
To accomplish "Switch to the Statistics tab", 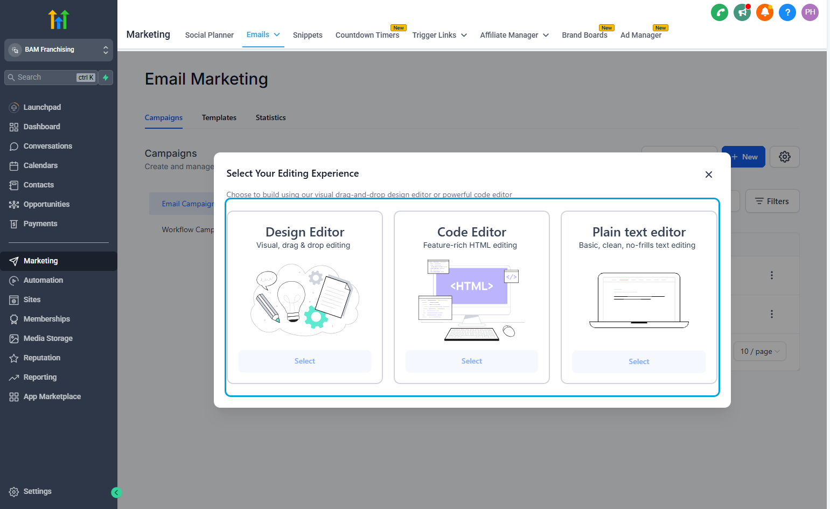I will point(271,117).
